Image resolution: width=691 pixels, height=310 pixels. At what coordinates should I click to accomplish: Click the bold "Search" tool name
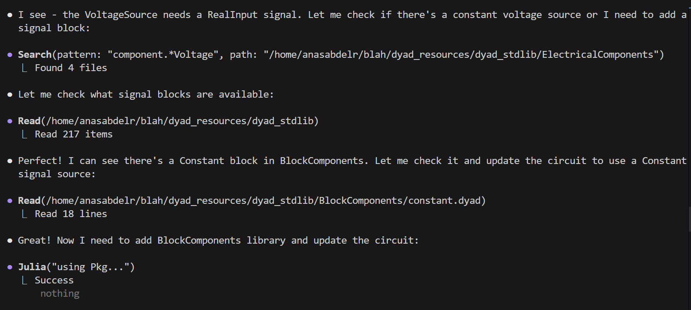35,55
